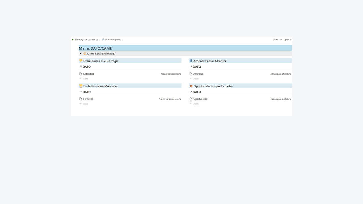The width and height of the screenshot is (363, 204).
Task: Add New row under Oportunidad
Action: click(x=194, y=104)
